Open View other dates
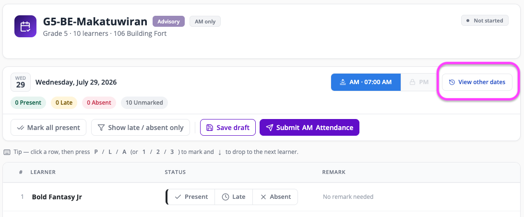Viewport: 524px width, 217px height. [x=477, y=82]
